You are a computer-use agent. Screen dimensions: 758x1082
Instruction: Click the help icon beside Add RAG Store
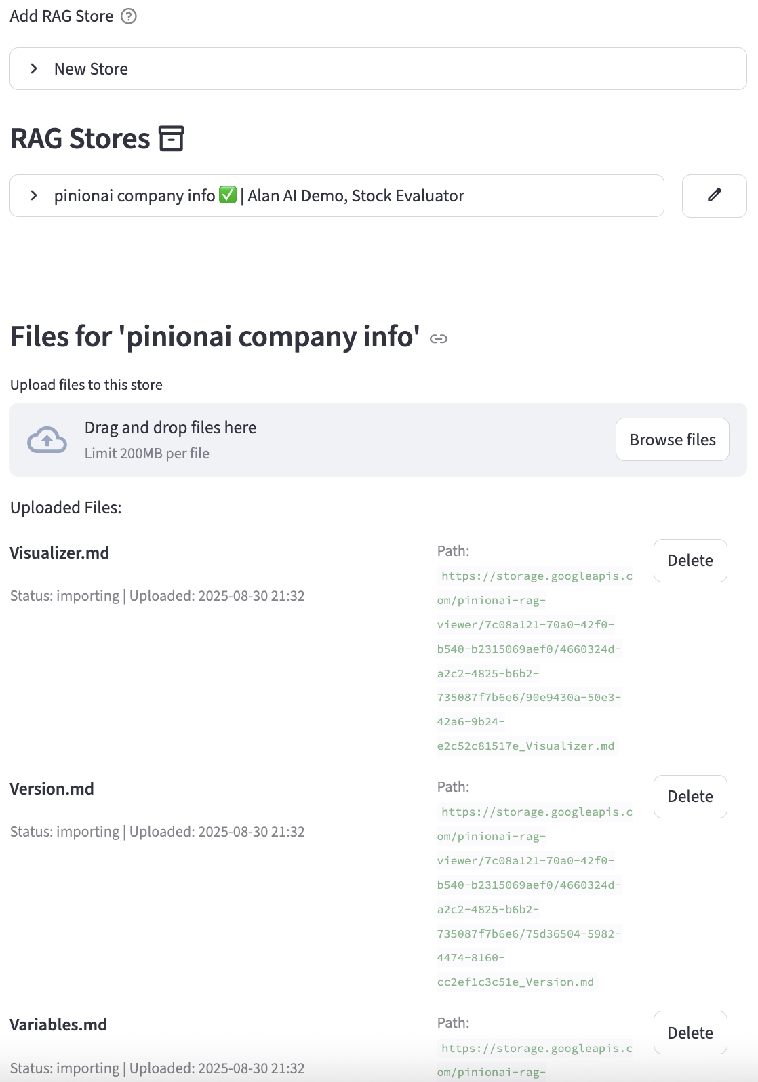[129, 16]
